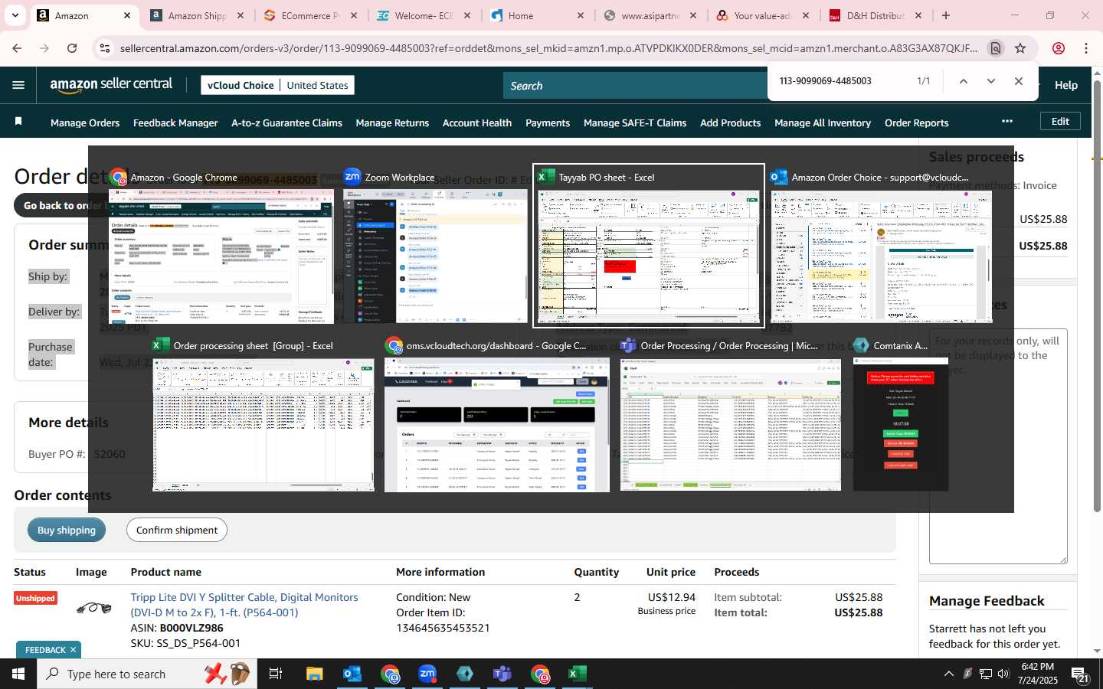Open File Explorer from taskbar

315,674
